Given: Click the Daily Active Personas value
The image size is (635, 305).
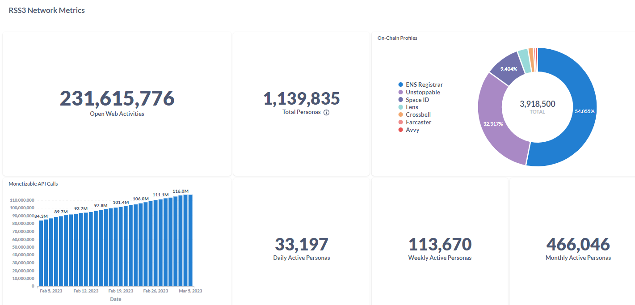Looking at the screenshot, I should tap(302, 244).
